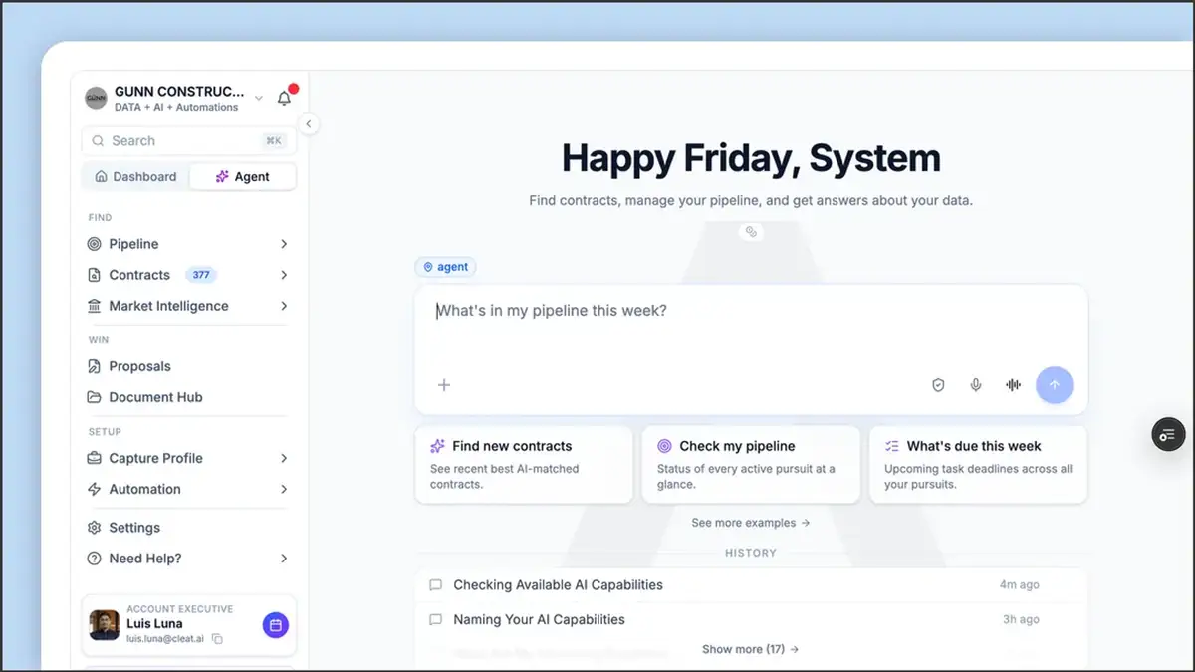1195x672 pixels.
Task: Expand the Automation chevron
Action: (284, 489)
